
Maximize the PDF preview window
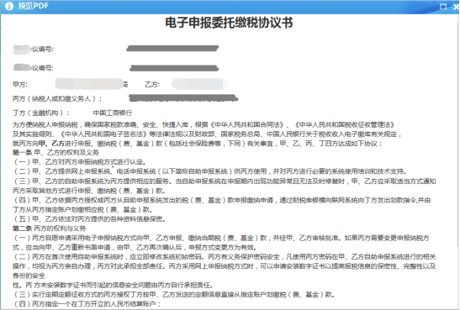443,7
